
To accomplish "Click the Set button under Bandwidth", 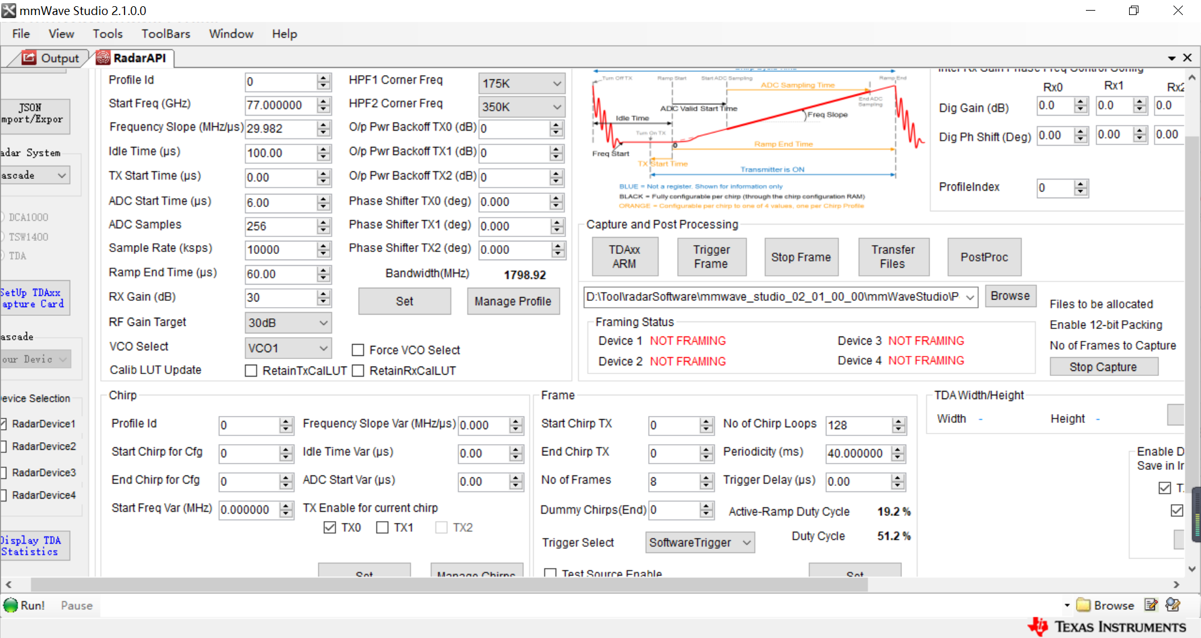I will [405, 301].
